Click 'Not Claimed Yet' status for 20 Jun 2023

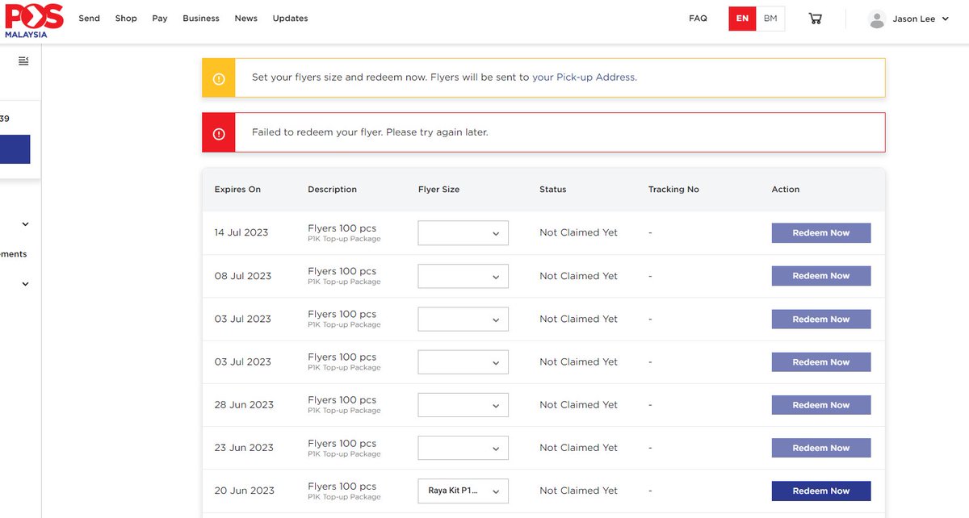578,491
